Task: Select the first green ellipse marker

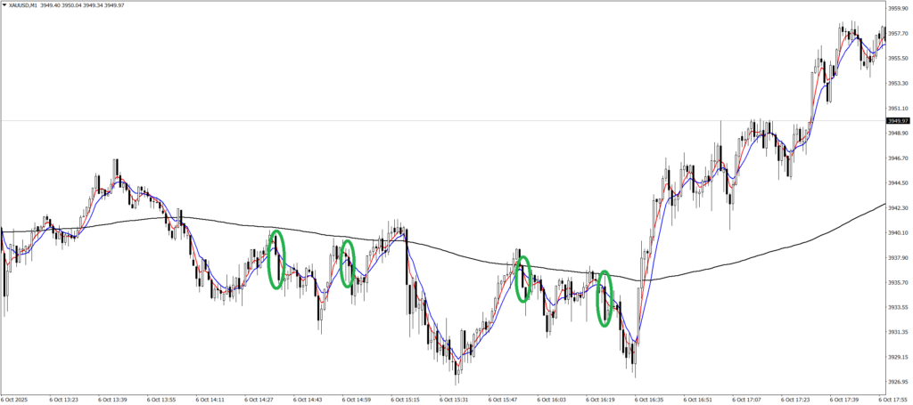Action: click(x=276, y=259)
